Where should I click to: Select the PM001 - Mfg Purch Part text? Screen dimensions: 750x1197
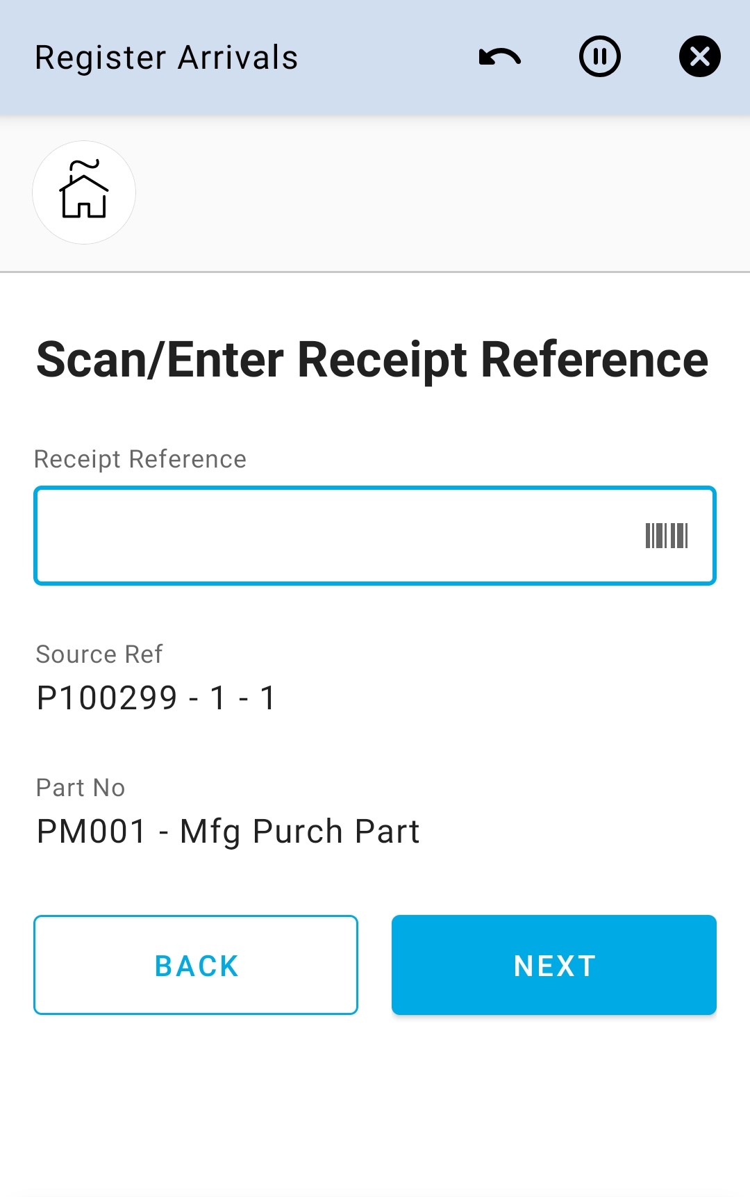pos(228,832)
